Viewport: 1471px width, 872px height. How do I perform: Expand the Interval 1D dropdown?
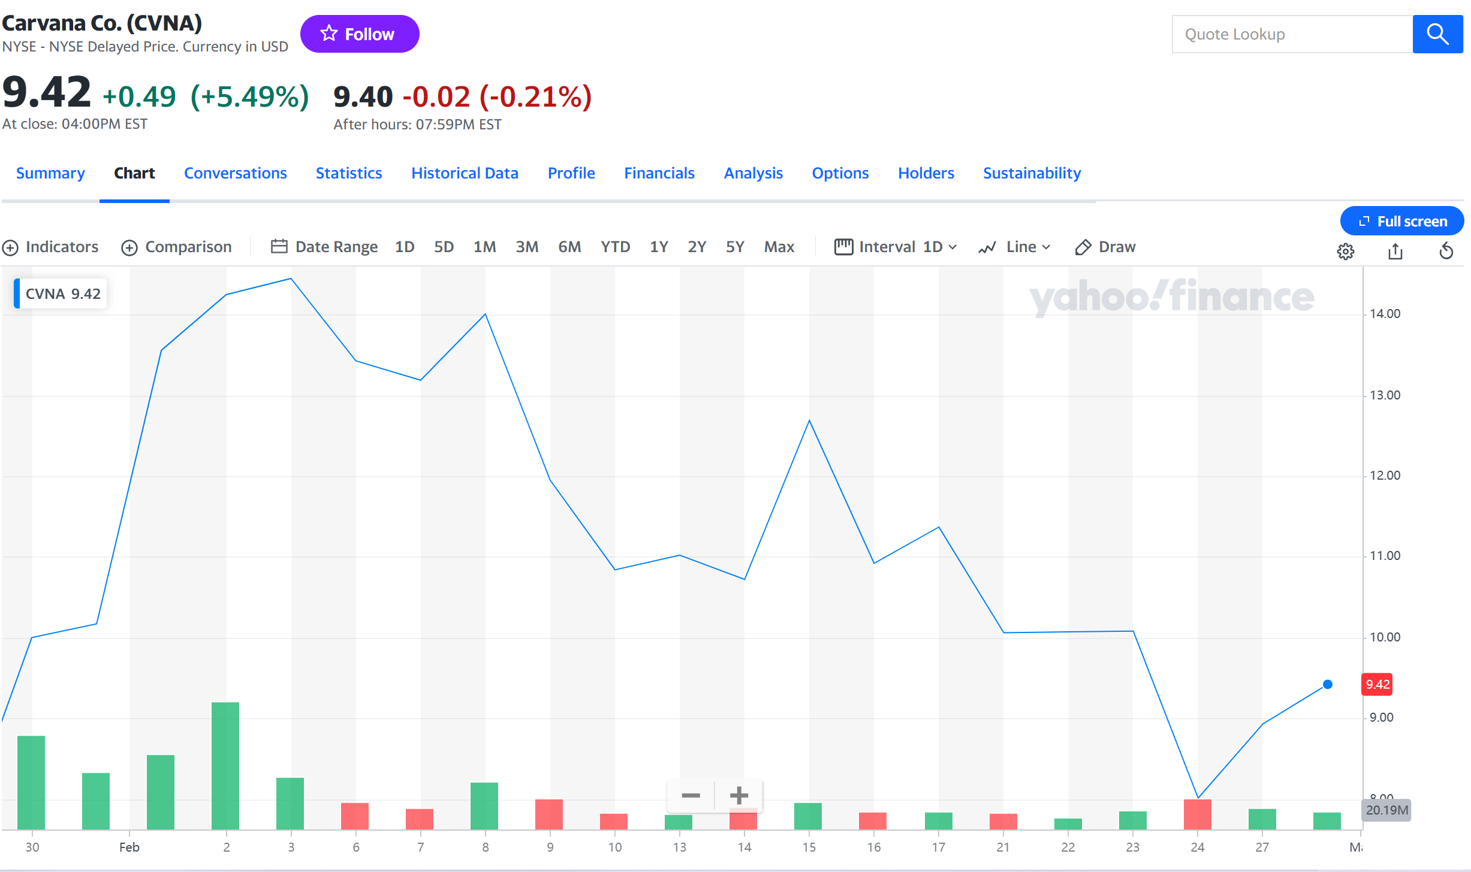click(896, 247)
